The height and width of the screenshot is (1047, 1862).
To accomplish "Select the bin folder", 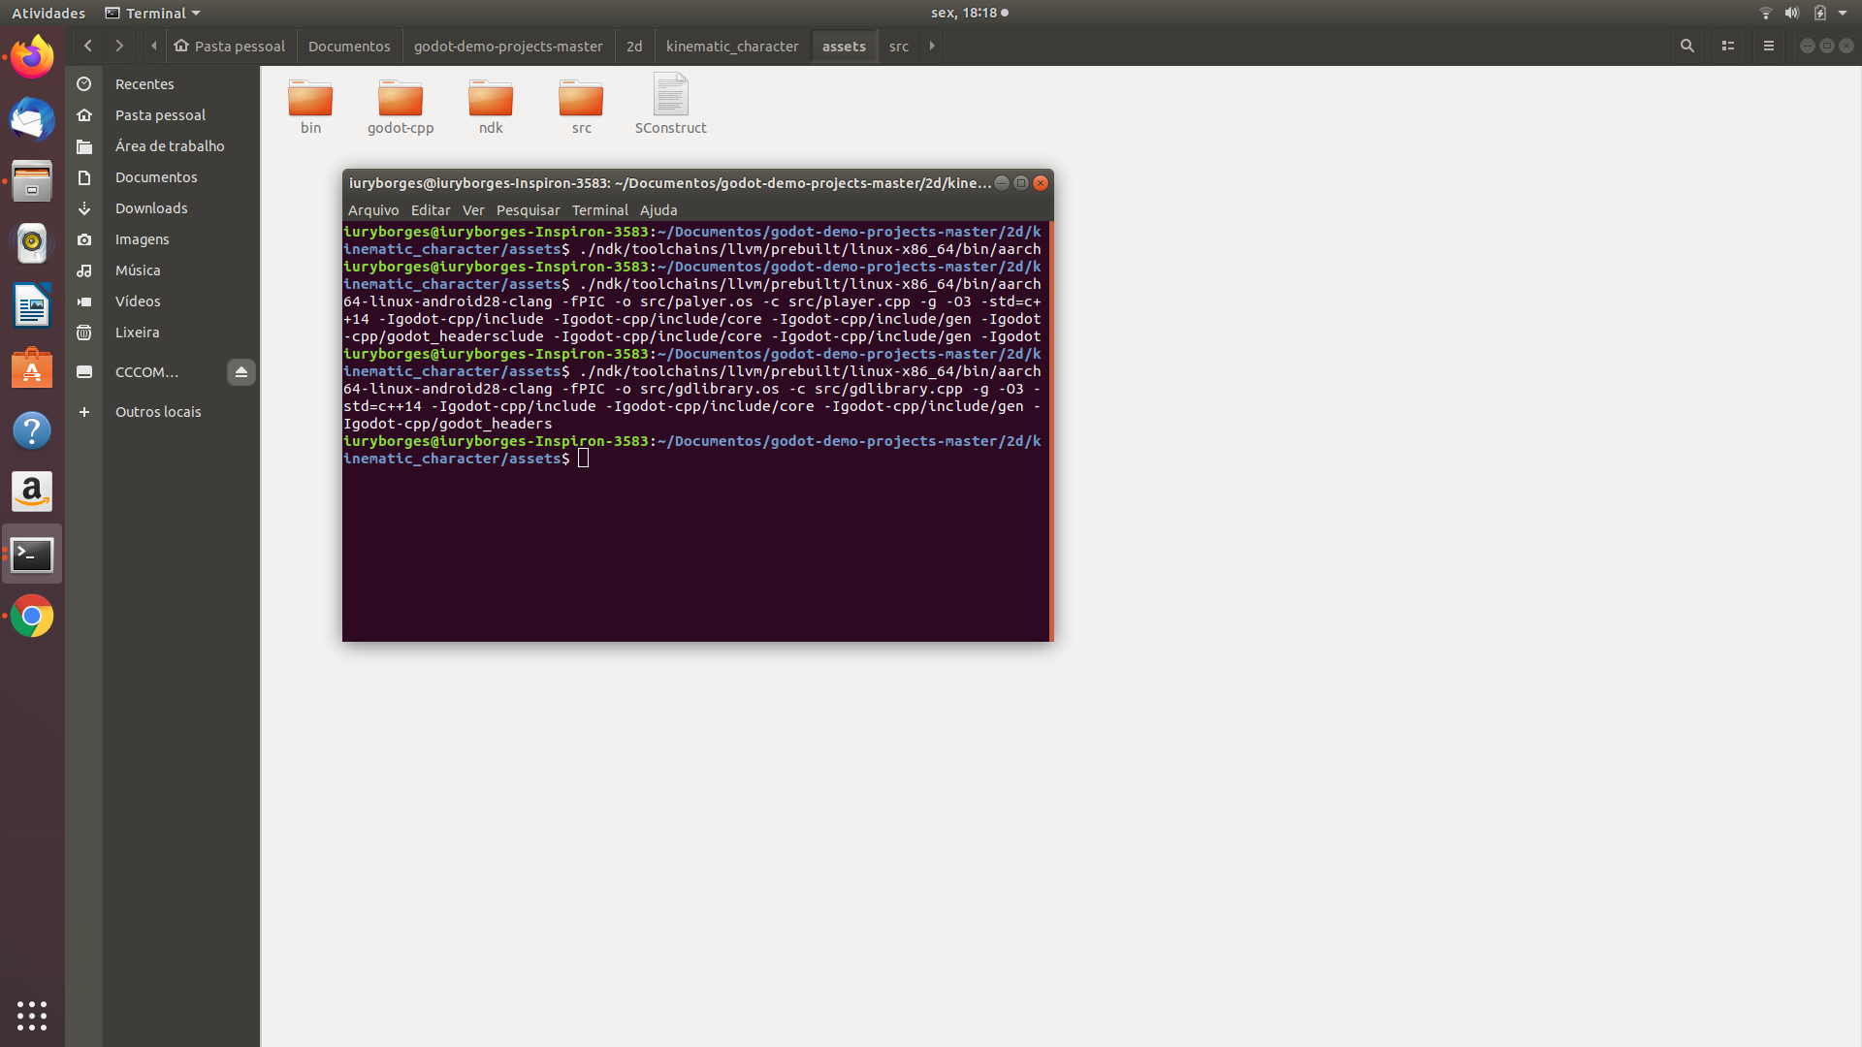I will 310,107.
